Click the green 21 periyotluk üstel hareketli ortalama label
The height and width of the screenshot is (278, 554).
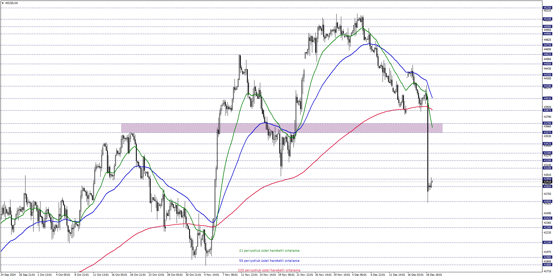pos(269,251)
